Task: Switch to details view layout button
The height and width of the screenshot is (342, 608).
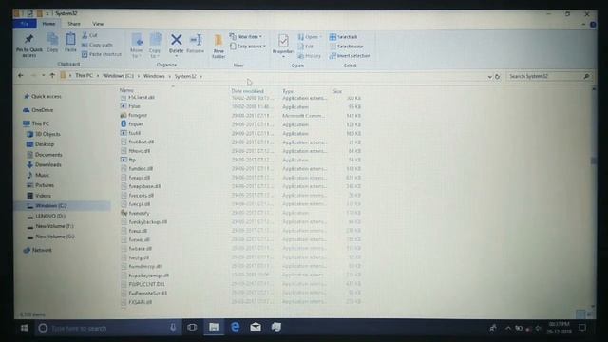Action: click(580, 314)
